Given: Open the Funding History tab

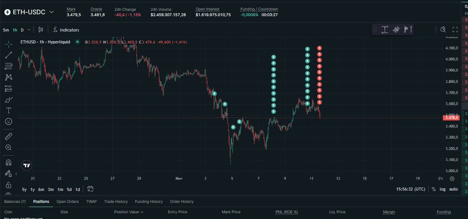Looking at the screenshot, I should [149, 201].
